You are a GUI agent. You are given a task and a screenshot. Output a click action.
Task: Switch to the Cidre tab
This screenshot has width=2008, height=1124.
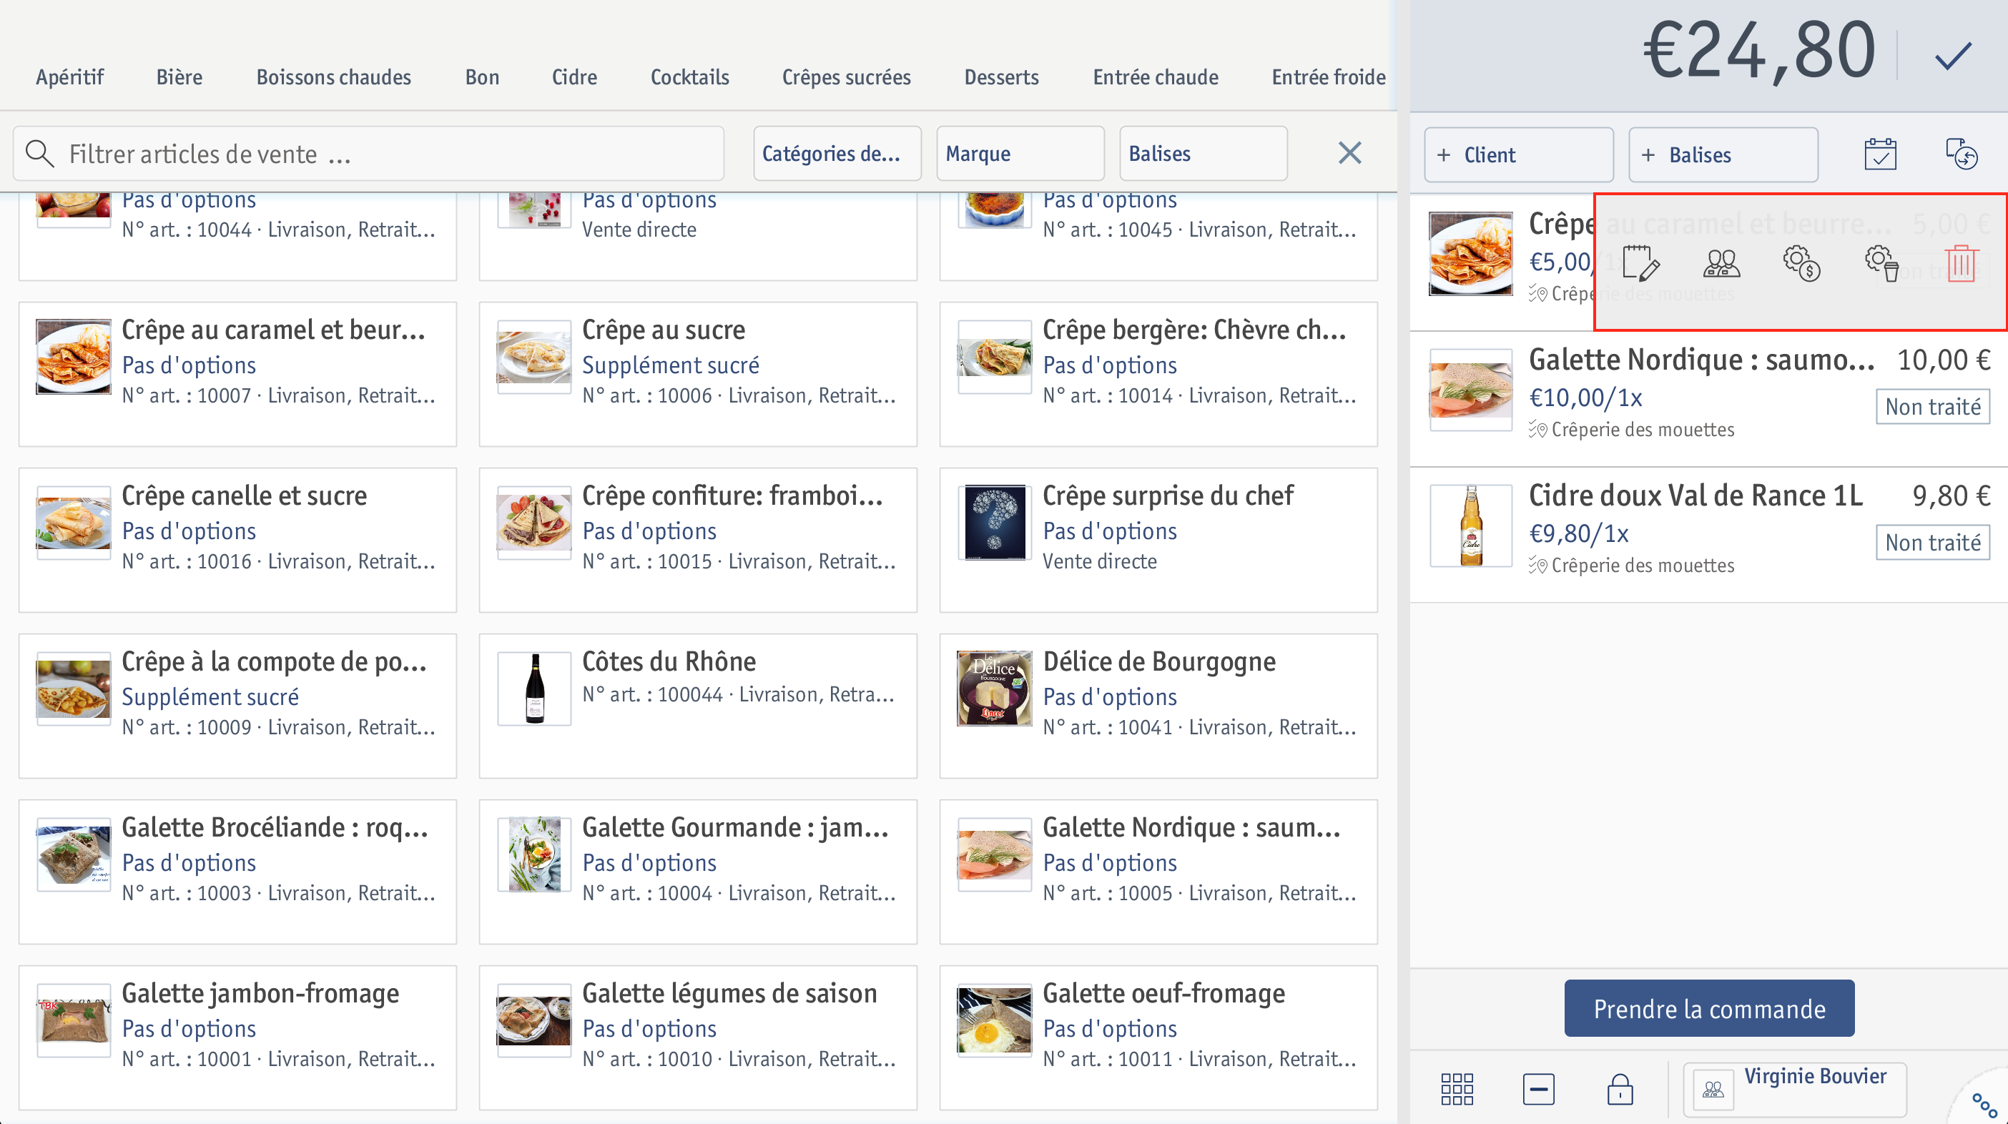coord(574,77)
